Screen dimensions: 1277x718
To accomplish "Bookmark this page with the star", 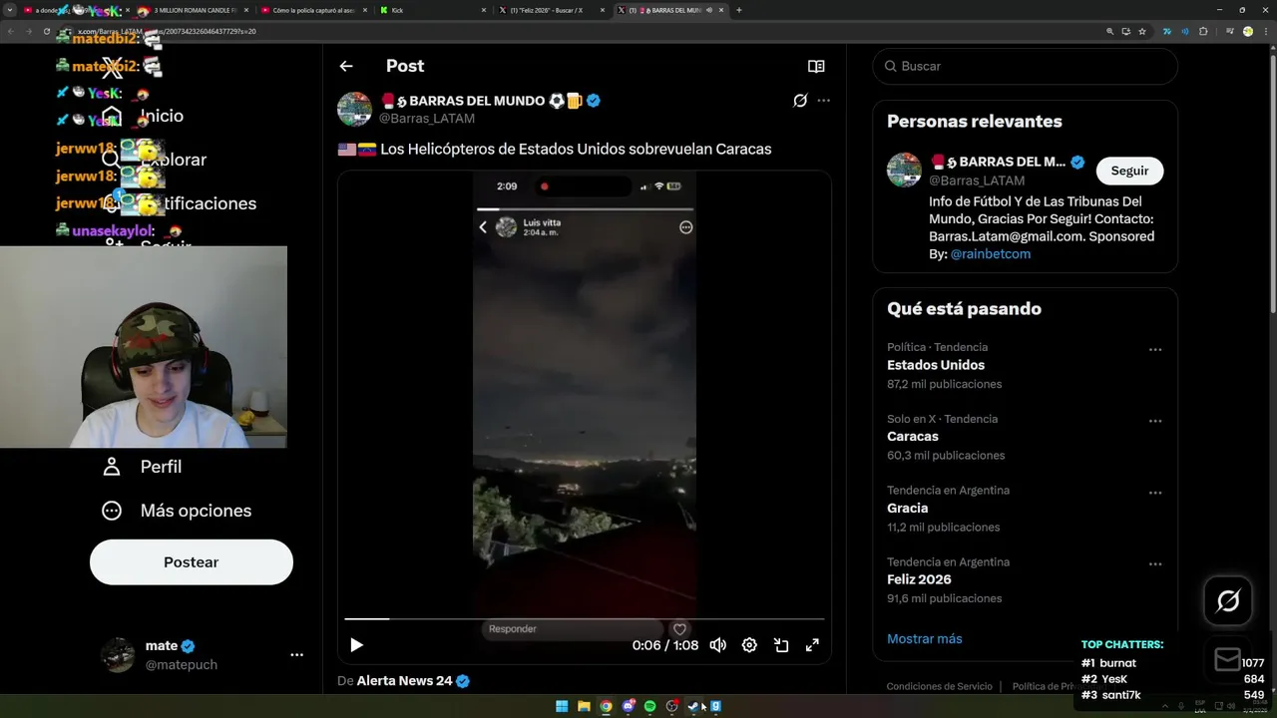I will [1142, 31].
